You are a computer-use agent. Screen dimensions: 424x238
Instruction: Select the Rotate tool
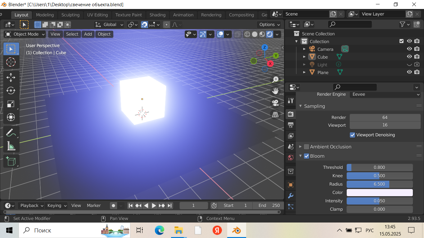coord(11,90)
